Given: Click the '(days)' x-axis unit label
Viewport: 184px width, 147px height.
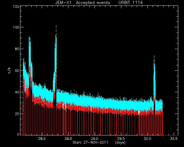Looking at the screenshot, I should click(120, 142).
